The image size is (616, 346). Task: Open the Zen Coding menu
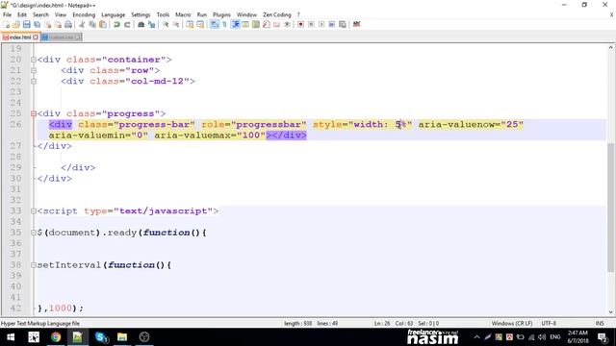coord(277,14)
